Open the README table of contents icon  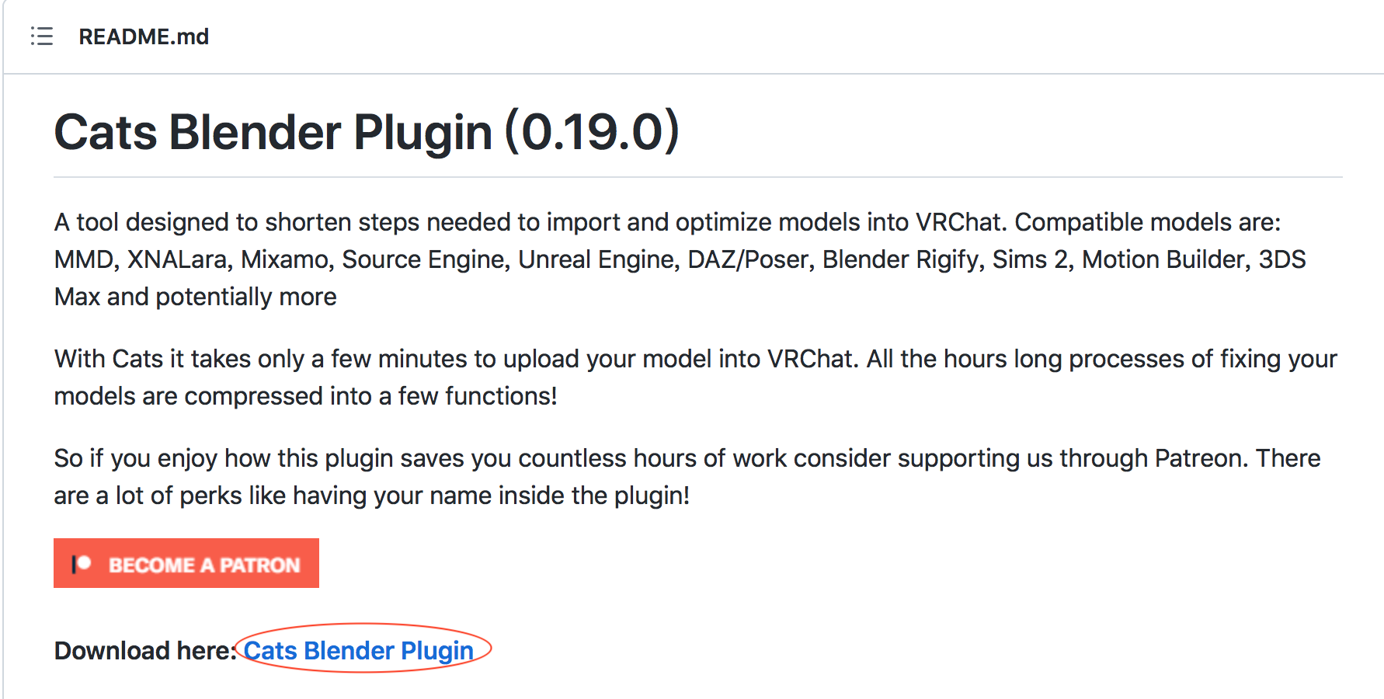[x=42, y=37]
